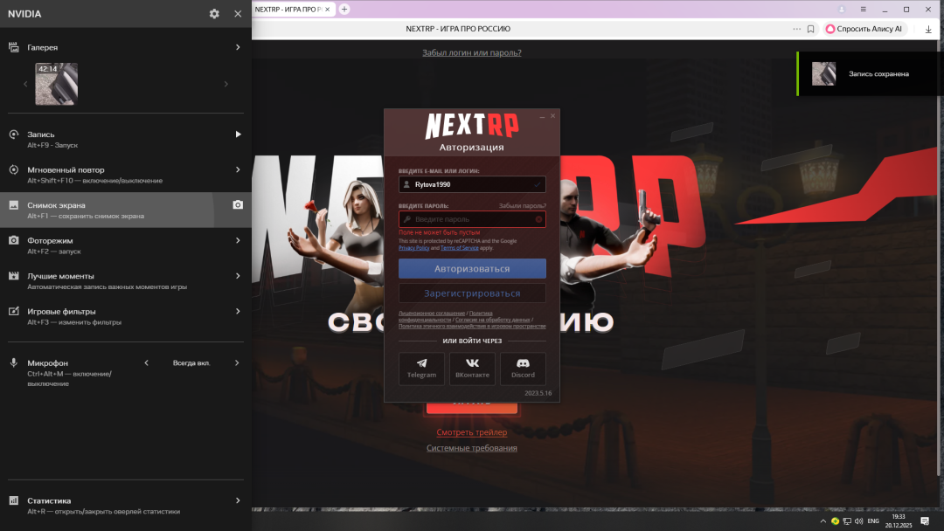Select the Discord login icon
The height and width of the screenshot is (531, 944).
point(522,362)
